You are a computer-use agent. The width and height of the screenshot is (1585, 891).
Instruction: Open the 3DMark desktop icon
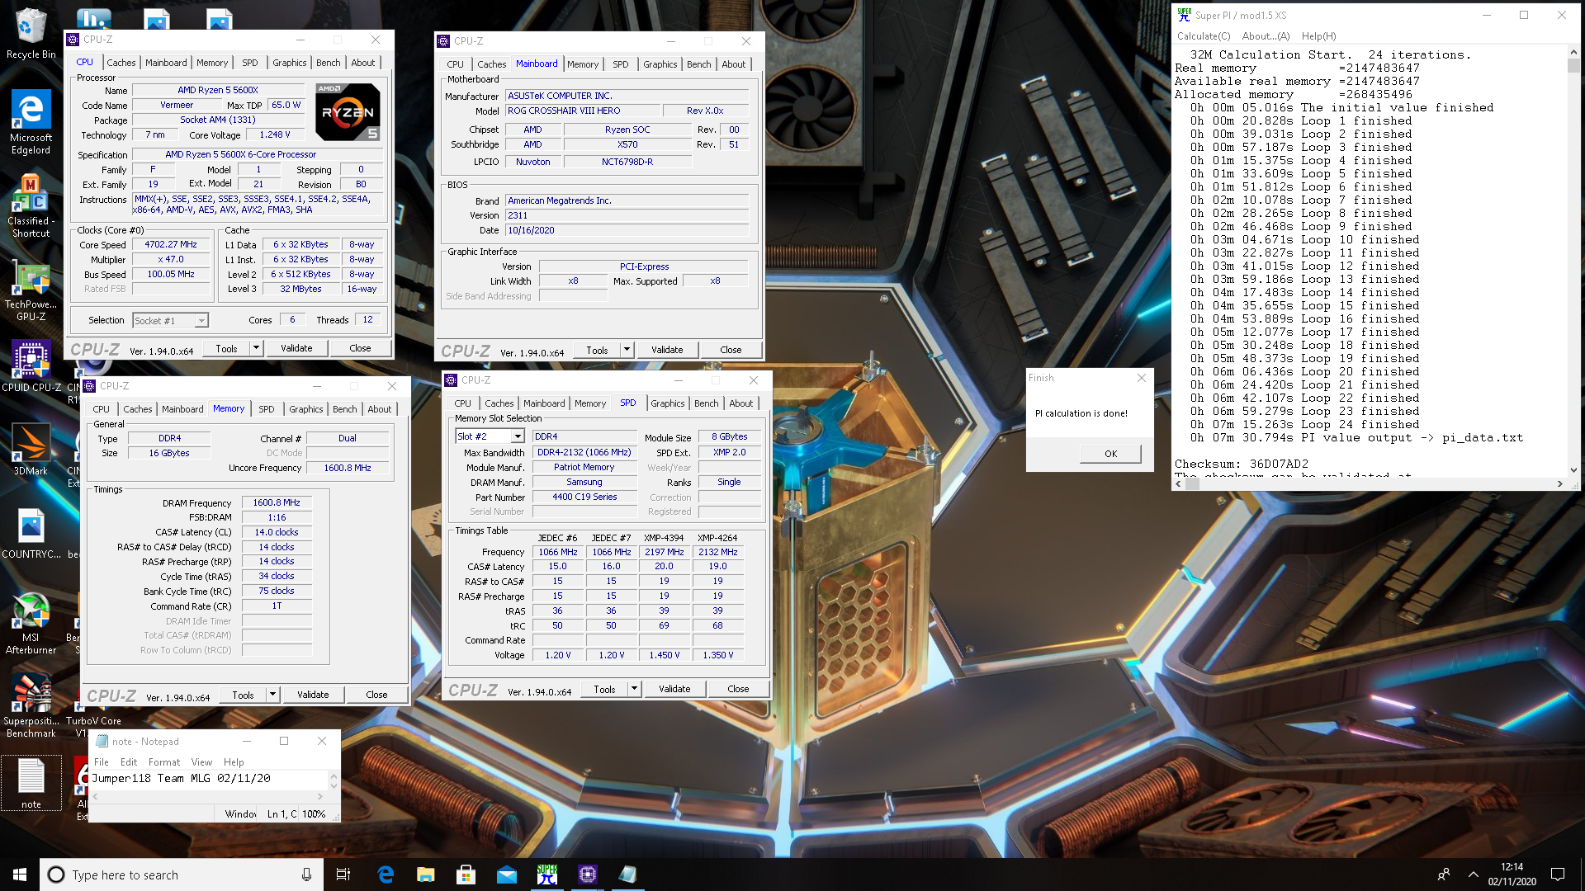point(31,450)
